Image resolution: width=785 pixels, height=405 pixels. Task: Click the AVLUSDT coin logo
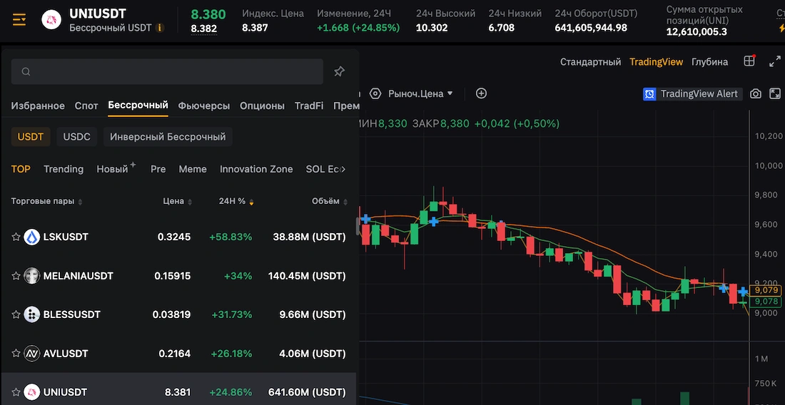(32, 354)
